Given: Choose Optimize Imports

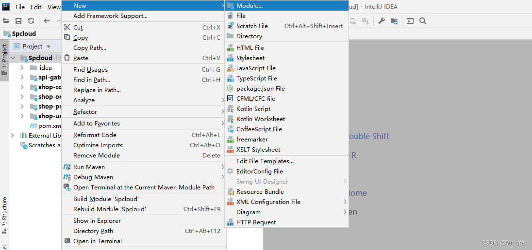Looking at the screenshot, I should (144, 145).
